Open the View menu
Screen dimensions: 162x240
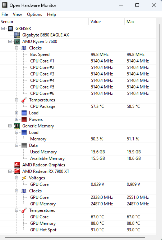click(x=17, y=14)
